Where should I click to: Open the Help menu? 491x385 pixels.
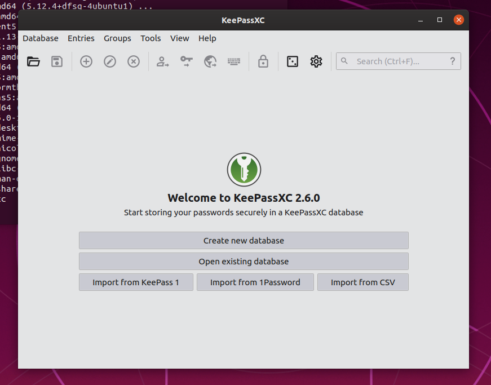point(207,38)
